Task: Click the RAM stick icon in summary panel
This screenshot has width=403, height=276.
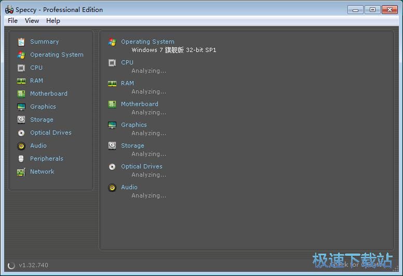Action: click(112, 84)
